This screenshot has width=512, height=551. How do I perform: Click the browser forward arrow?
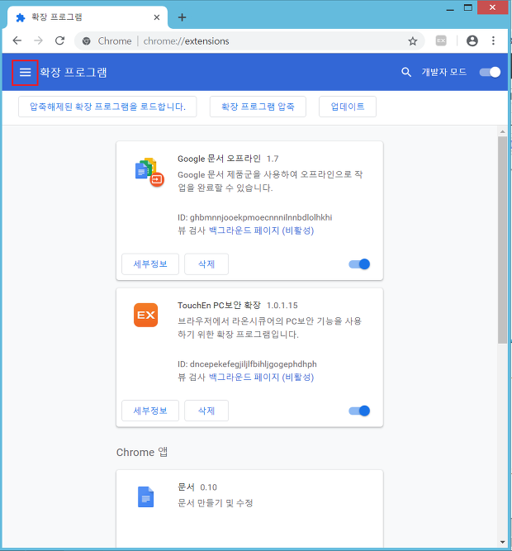38,40
